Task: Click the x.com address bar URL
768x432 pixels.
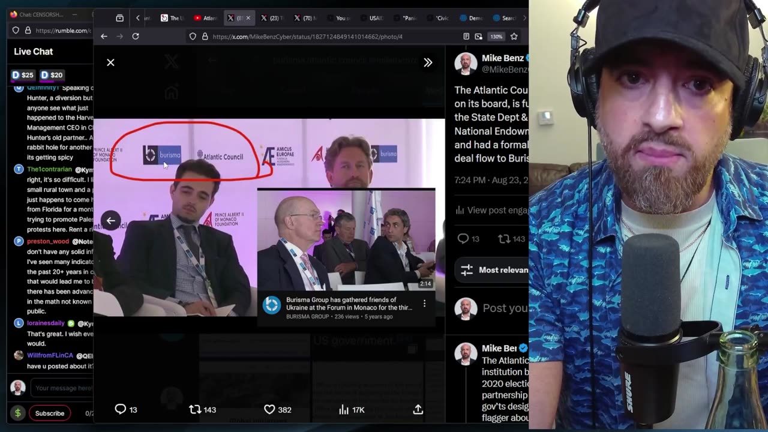Action: click(307, 37)
